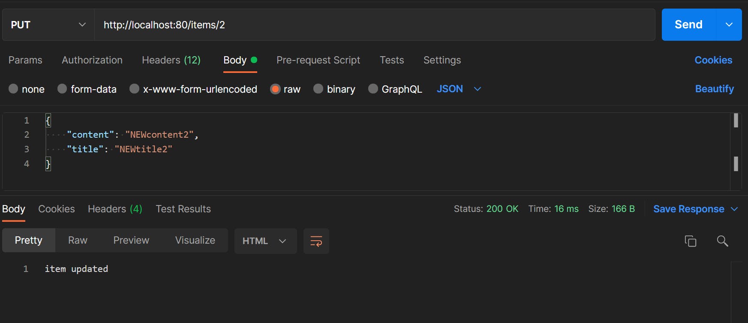Click the "NEWcontent2" value in body editor

[159, 135]
